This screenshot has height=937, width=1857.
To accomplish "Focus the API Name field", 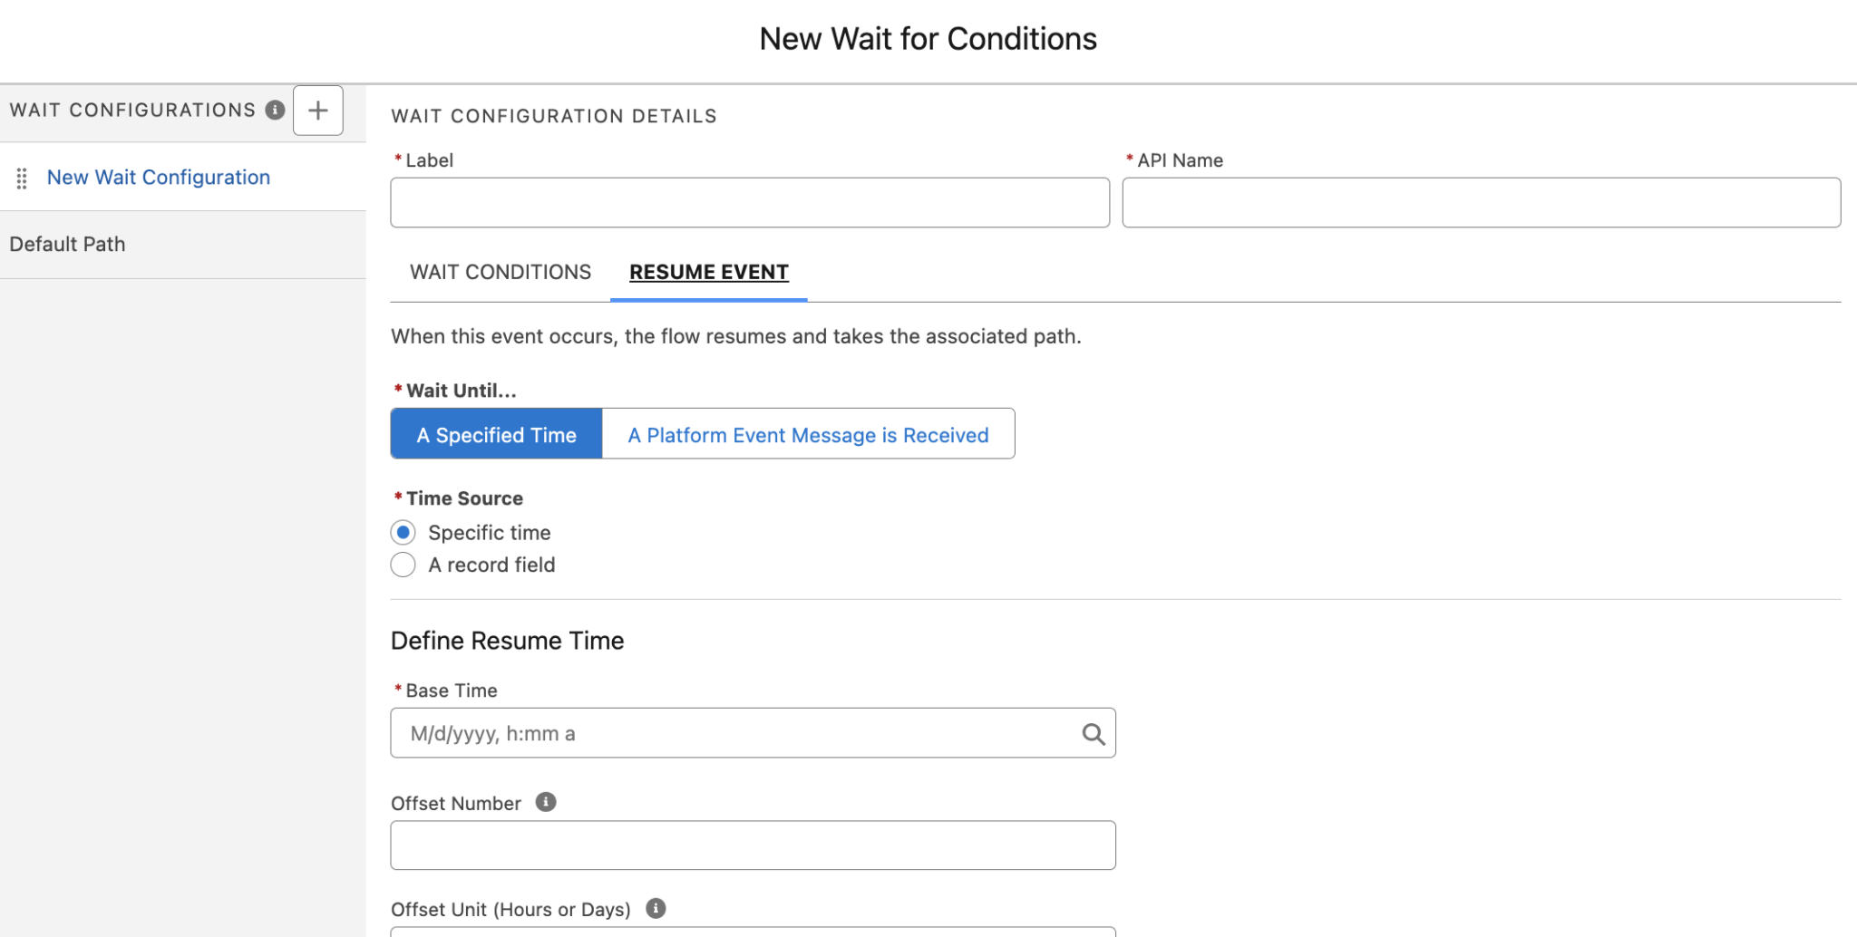I will click(1480, 202).
